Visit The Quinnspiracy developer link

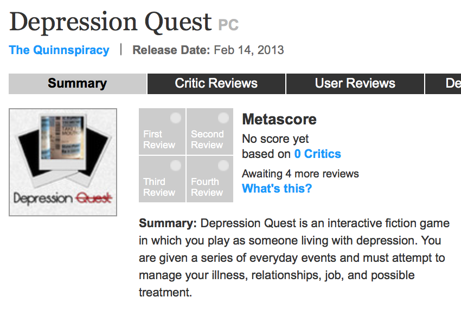59,50
